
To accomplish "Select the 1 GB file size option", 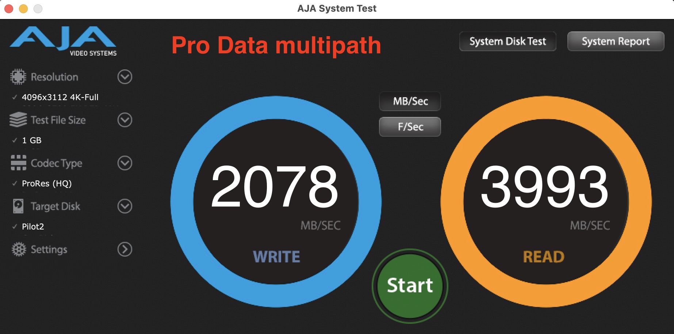I will coord(32,140).
